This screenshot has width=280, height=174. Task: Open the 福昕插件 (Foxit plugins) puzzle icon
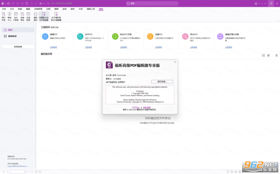point(36,16)
